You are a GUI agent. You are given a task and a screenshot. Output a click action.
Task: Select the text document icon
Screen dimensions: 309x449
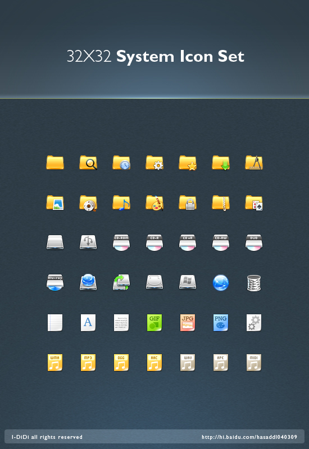pyautogui.click(x=121, y=323)
